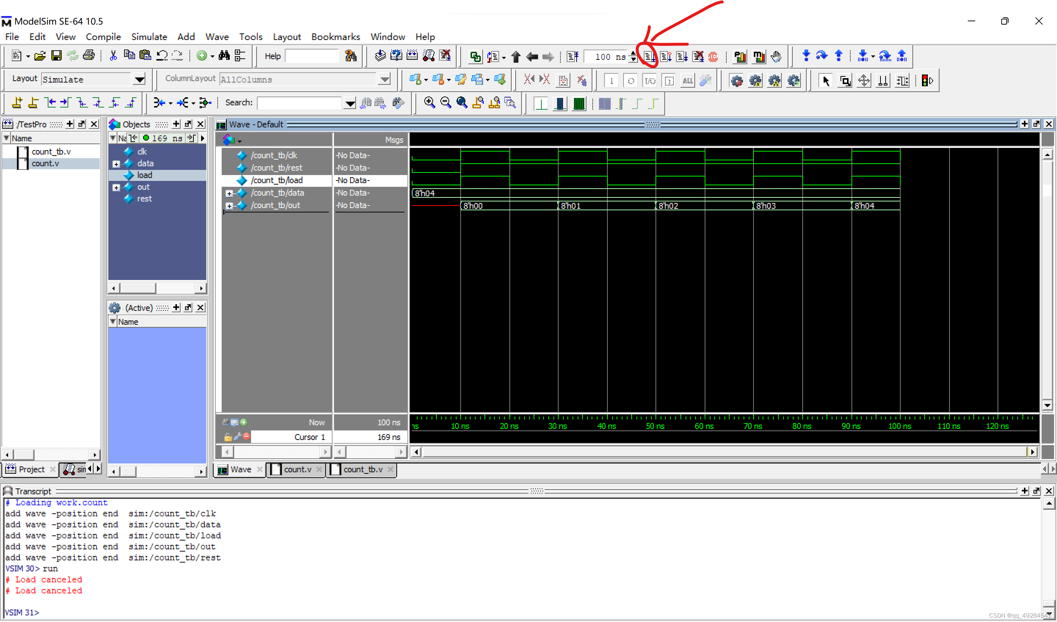This screenshot has width=1057, height=622.
Task: Click the Restart simulation icon
Action: coord(573,56)
